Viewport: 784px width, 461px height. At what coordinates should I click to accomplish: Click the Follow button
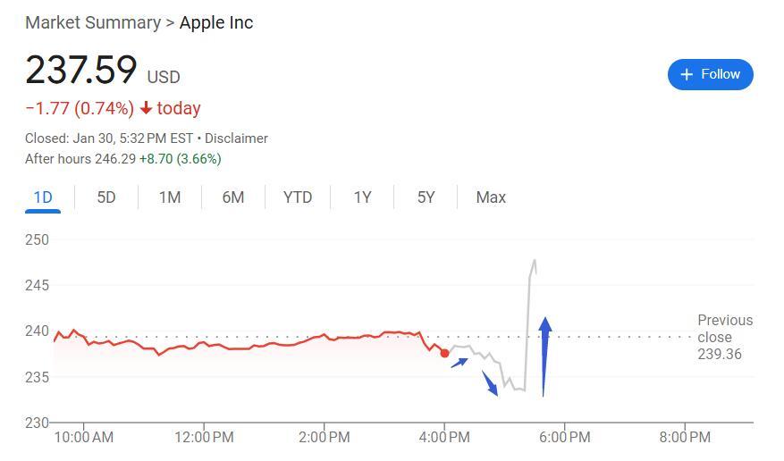point(710,74)
